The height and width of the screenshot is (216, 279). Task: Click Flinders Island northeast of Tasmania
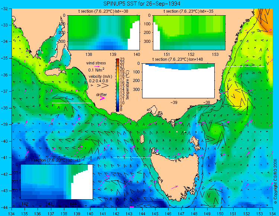pos(195,140)
